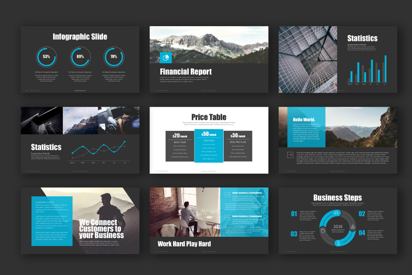Screen dimensions: 412x275
Task: Click the 89% donut progress ring
Action: click(80, 56)
